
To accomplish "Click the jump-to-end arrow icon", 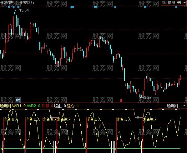I will [x=179, y=2].
